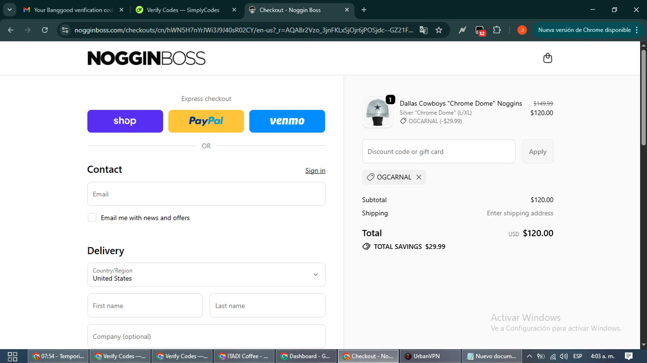
Task: Go back to previous page
Action: (11, 30)
